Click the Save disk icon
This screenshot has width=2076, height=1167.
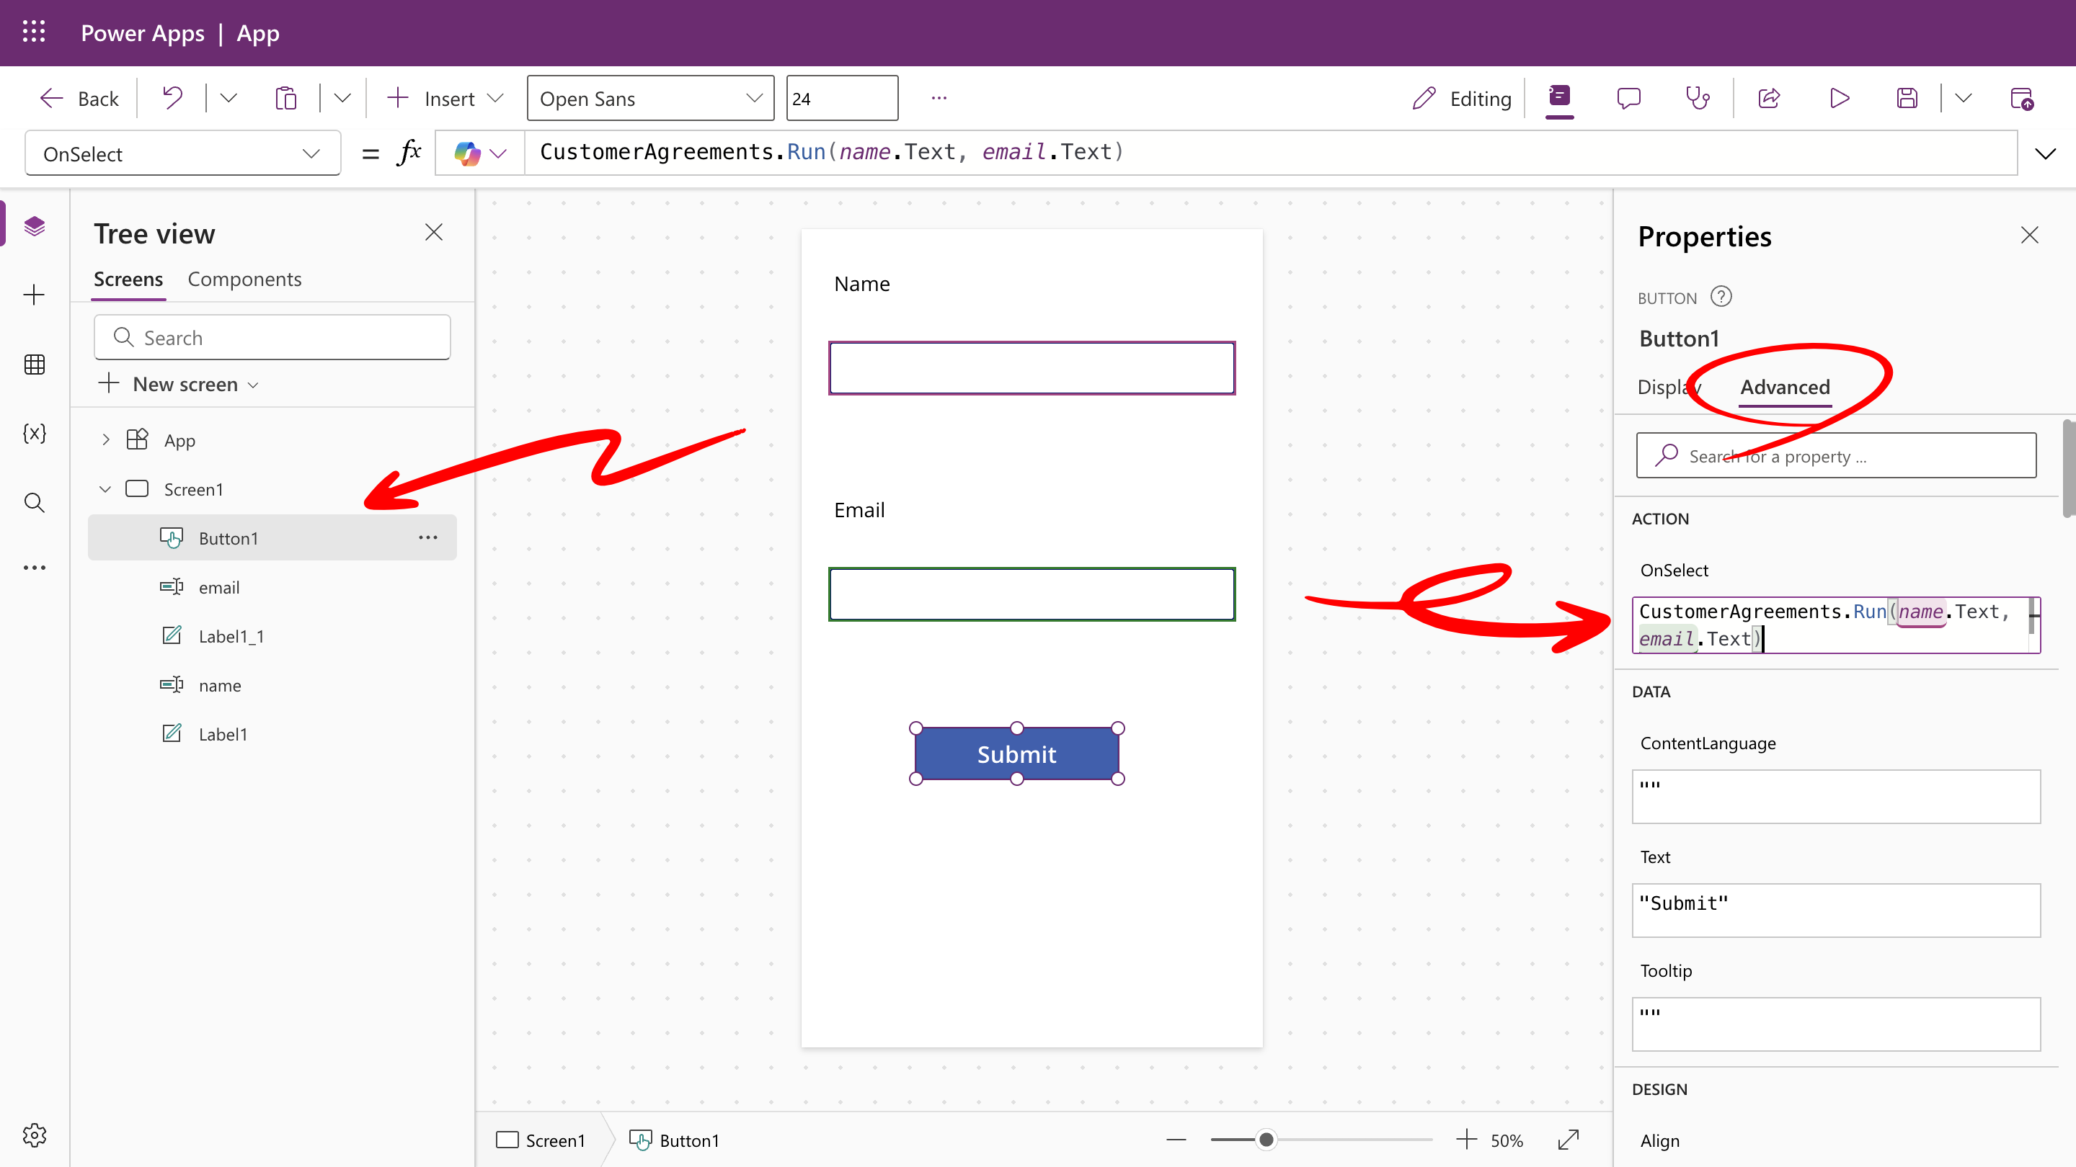click(1907, 98)
